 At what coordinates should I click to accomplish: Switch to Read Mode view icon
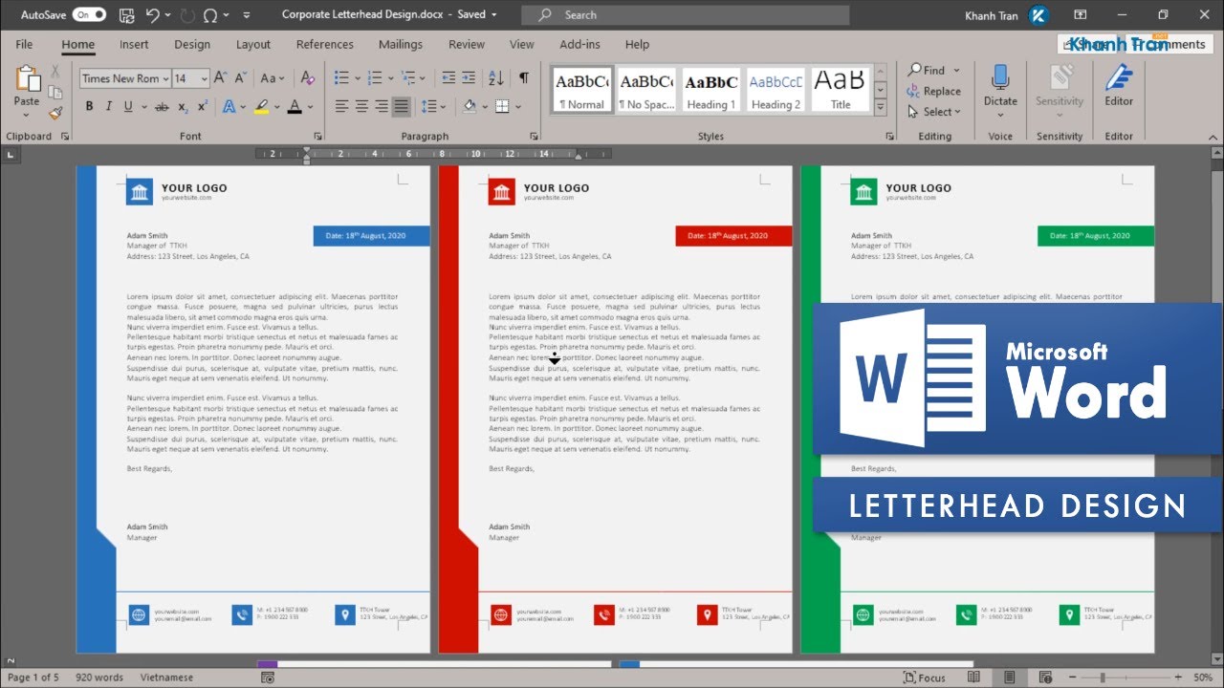coord(973,677)
